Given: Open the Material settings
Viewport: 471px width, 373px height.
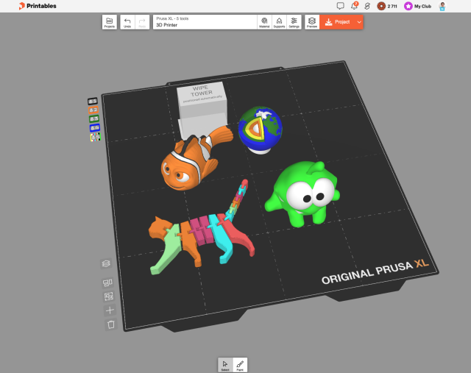Looking at the screenshot, I should 264,22.
